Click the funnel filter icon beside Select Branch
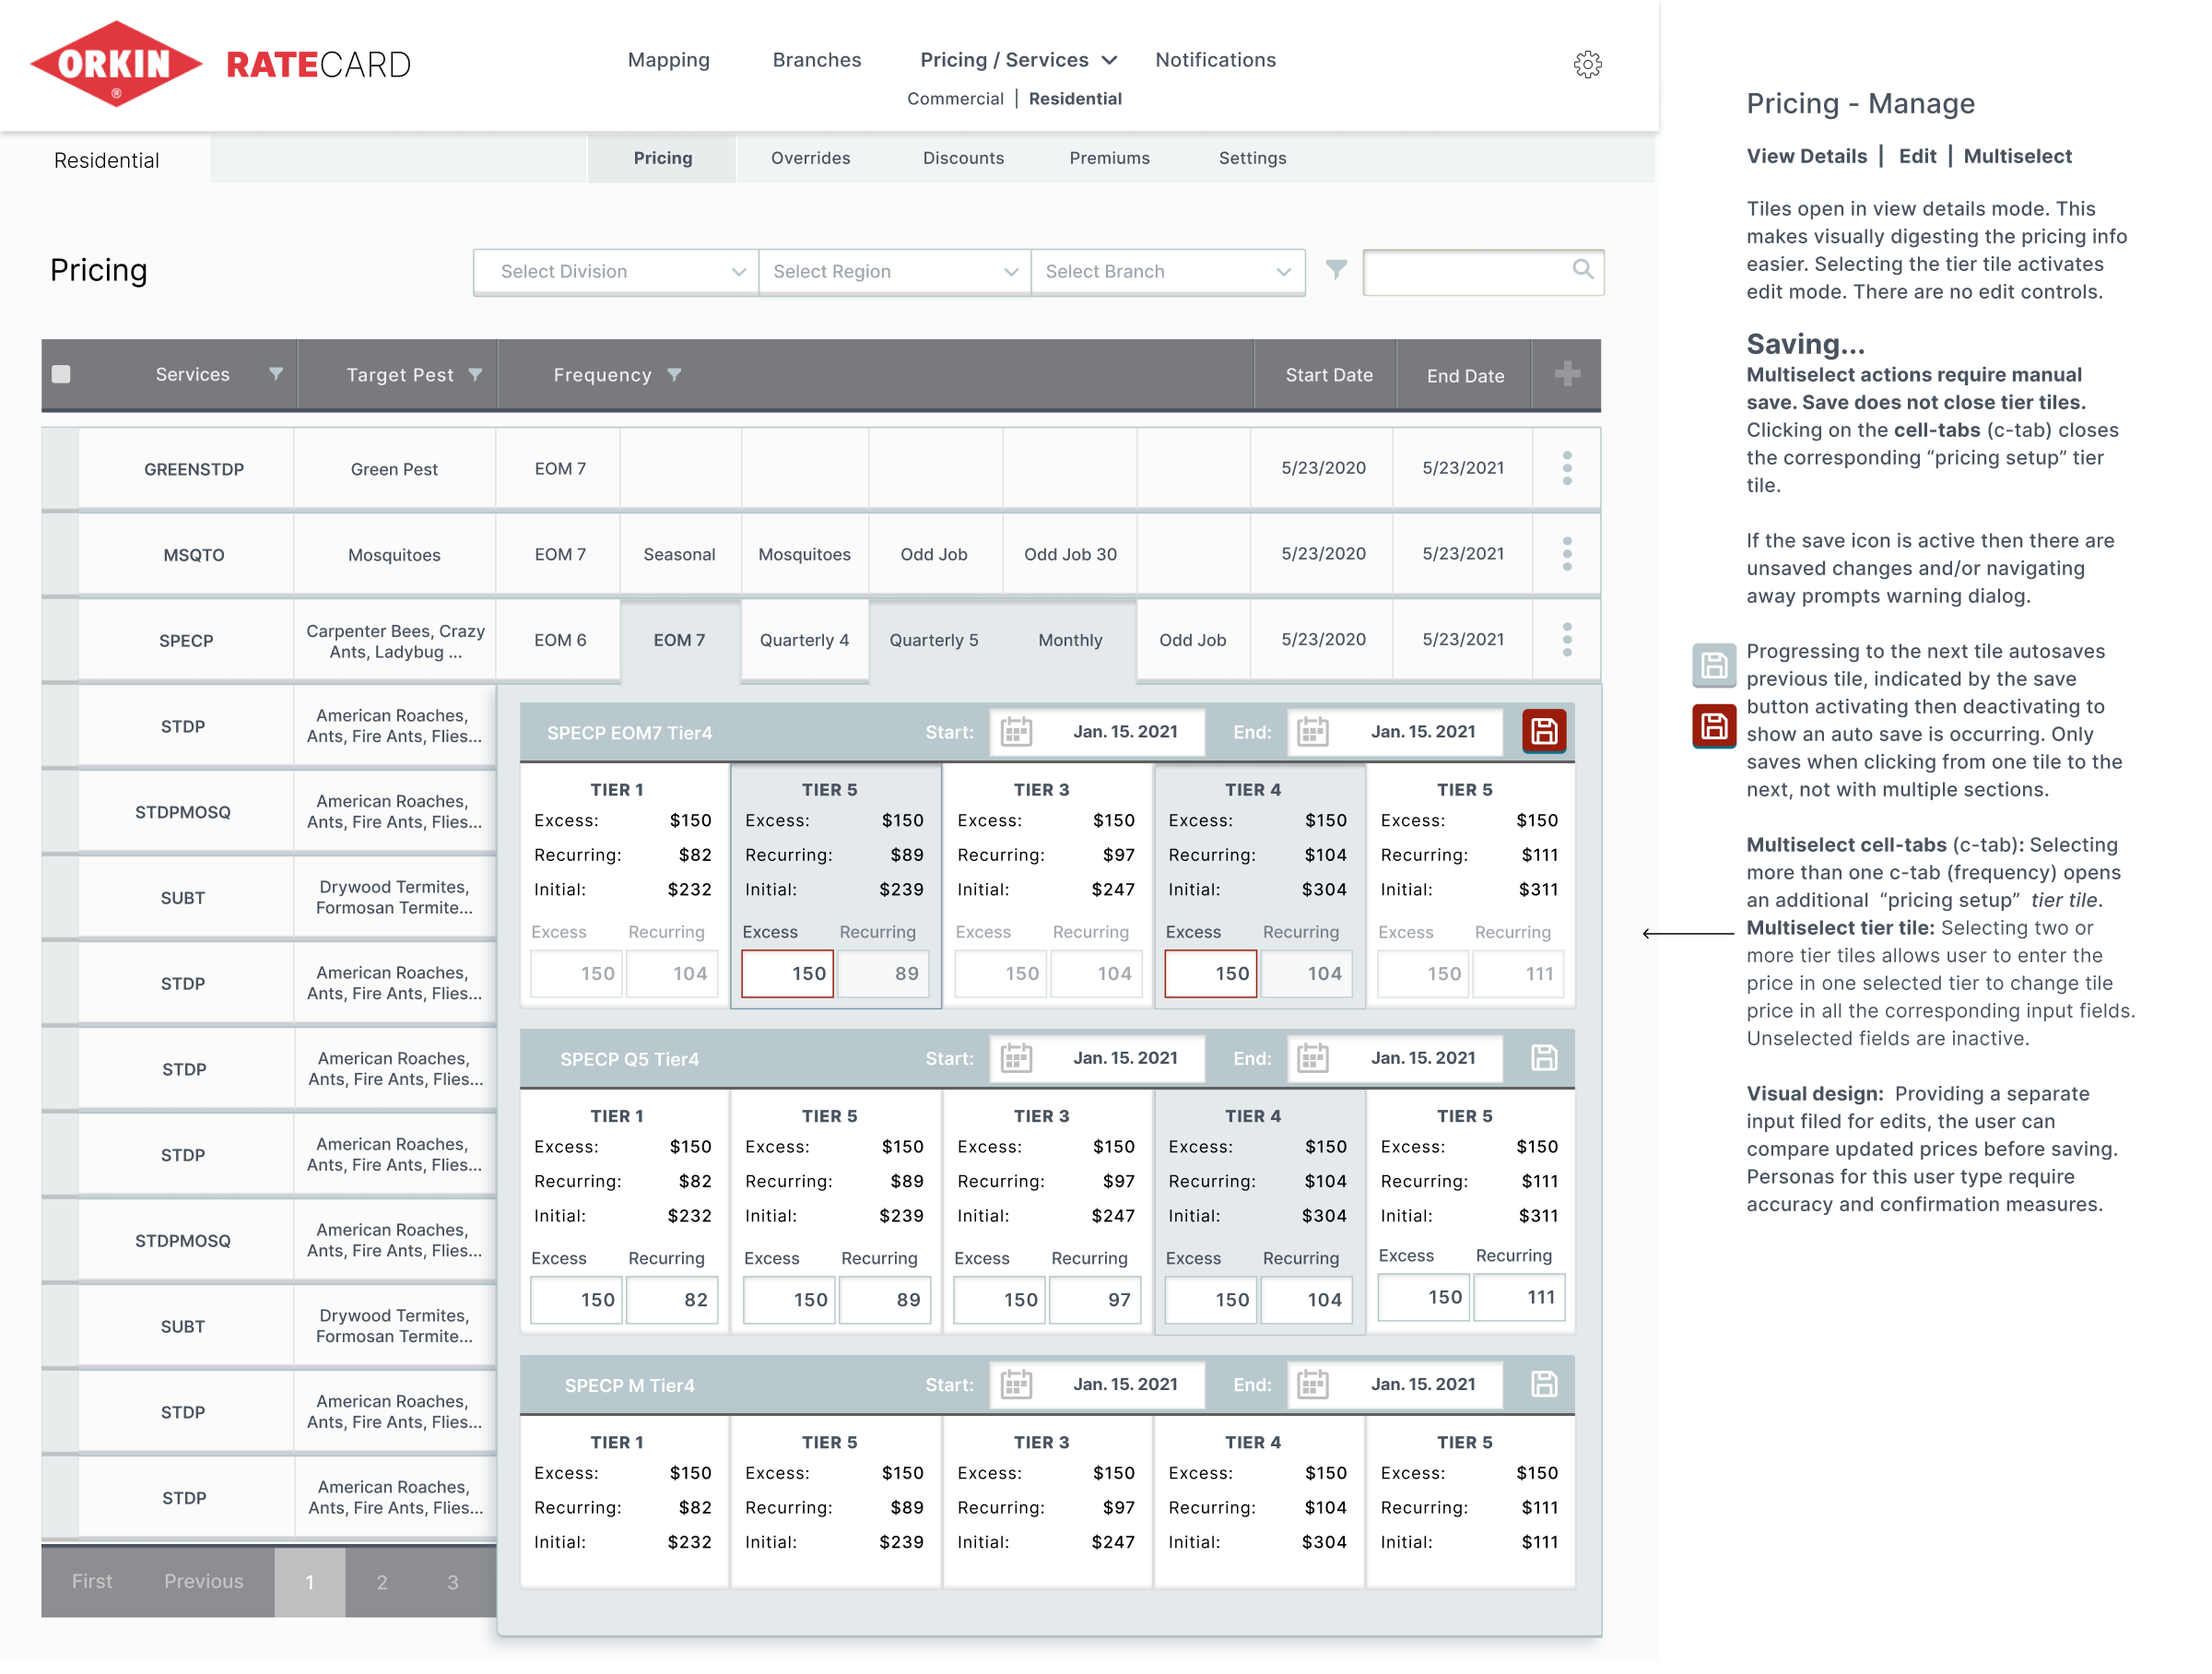This screenshot has height=1674, width=2212. click(x=1336, y=270)
